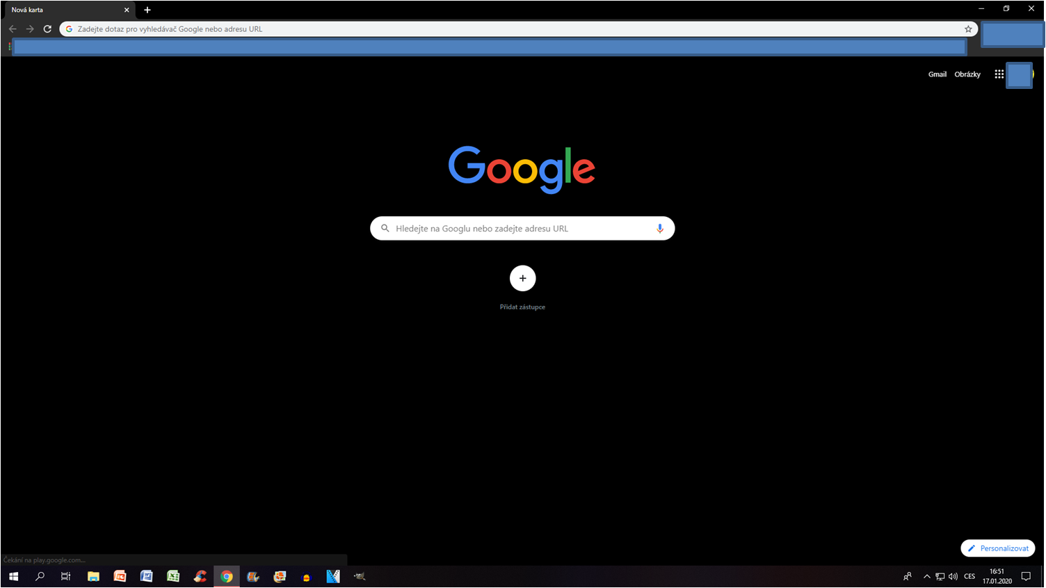Open the Google apps grid

999,74
